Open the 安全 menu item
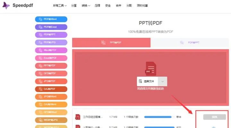 [x=108, y=5]
